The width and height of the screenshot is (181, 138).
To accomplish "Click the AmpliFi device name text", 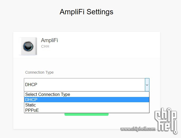I will pos(49,40).
